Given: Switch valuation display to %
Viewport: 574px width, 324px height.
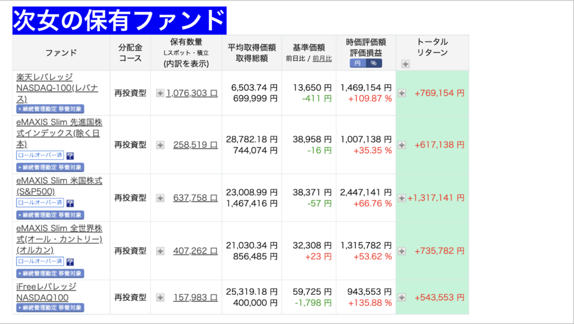Looking at the screenshot, I should pos(374,63).
